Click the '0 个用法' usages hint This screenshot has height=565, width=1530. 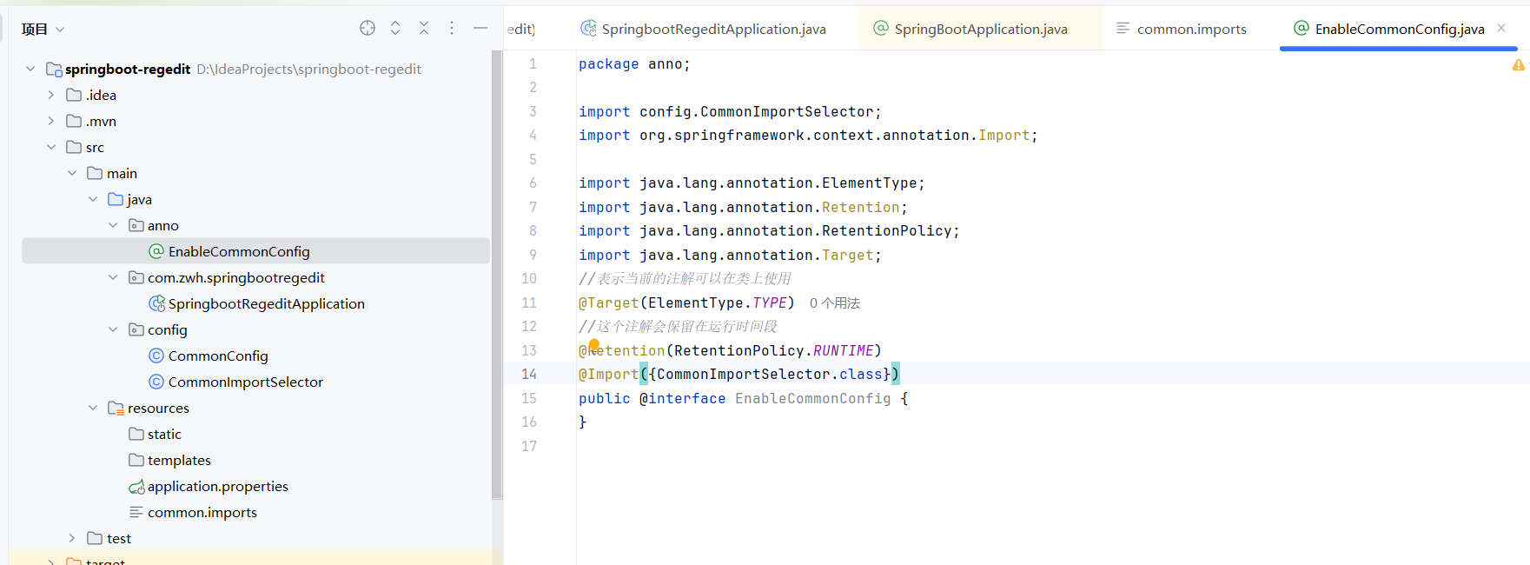click(x=835, y=302)
